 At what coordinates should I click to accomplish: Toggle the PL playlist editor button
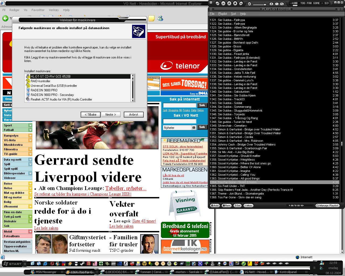point(277,4)
